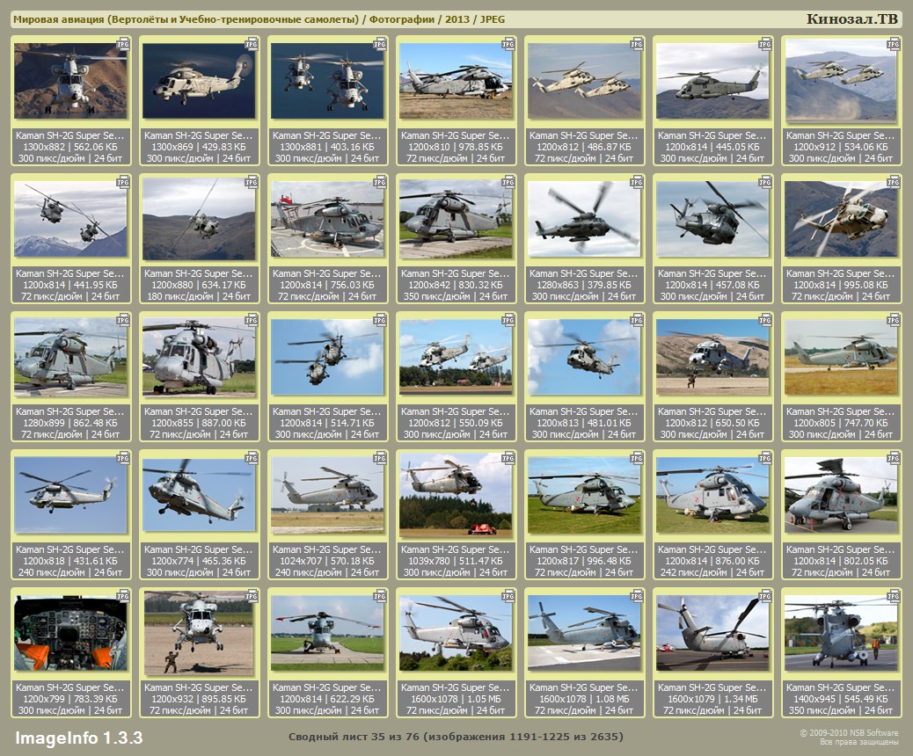
Task: Click JPG badge of the 747.70 КБ image
Action: click(x=892, y=319)
